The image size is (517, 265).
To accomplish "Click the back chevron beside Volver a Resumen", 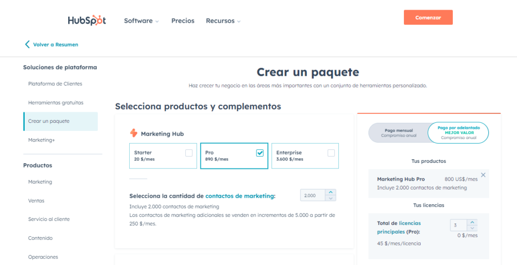I will coord(27,45).
